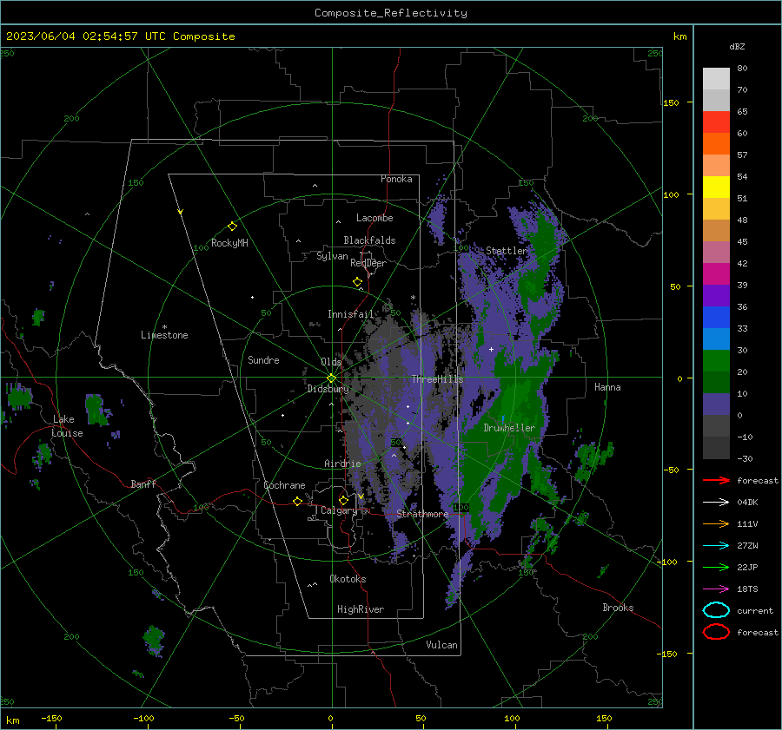Screen dimensions: 782x730
Task: Click the cyan 27ZW arrow icon
Action: [716, 546]
